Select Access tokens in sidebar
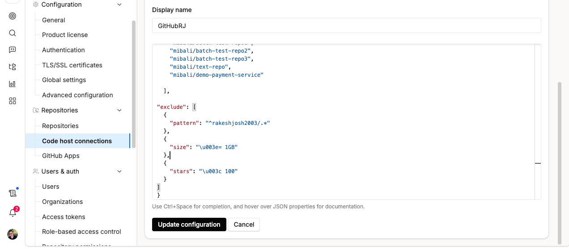This screenshot has width=569, height=249. [x=64, y=217]
